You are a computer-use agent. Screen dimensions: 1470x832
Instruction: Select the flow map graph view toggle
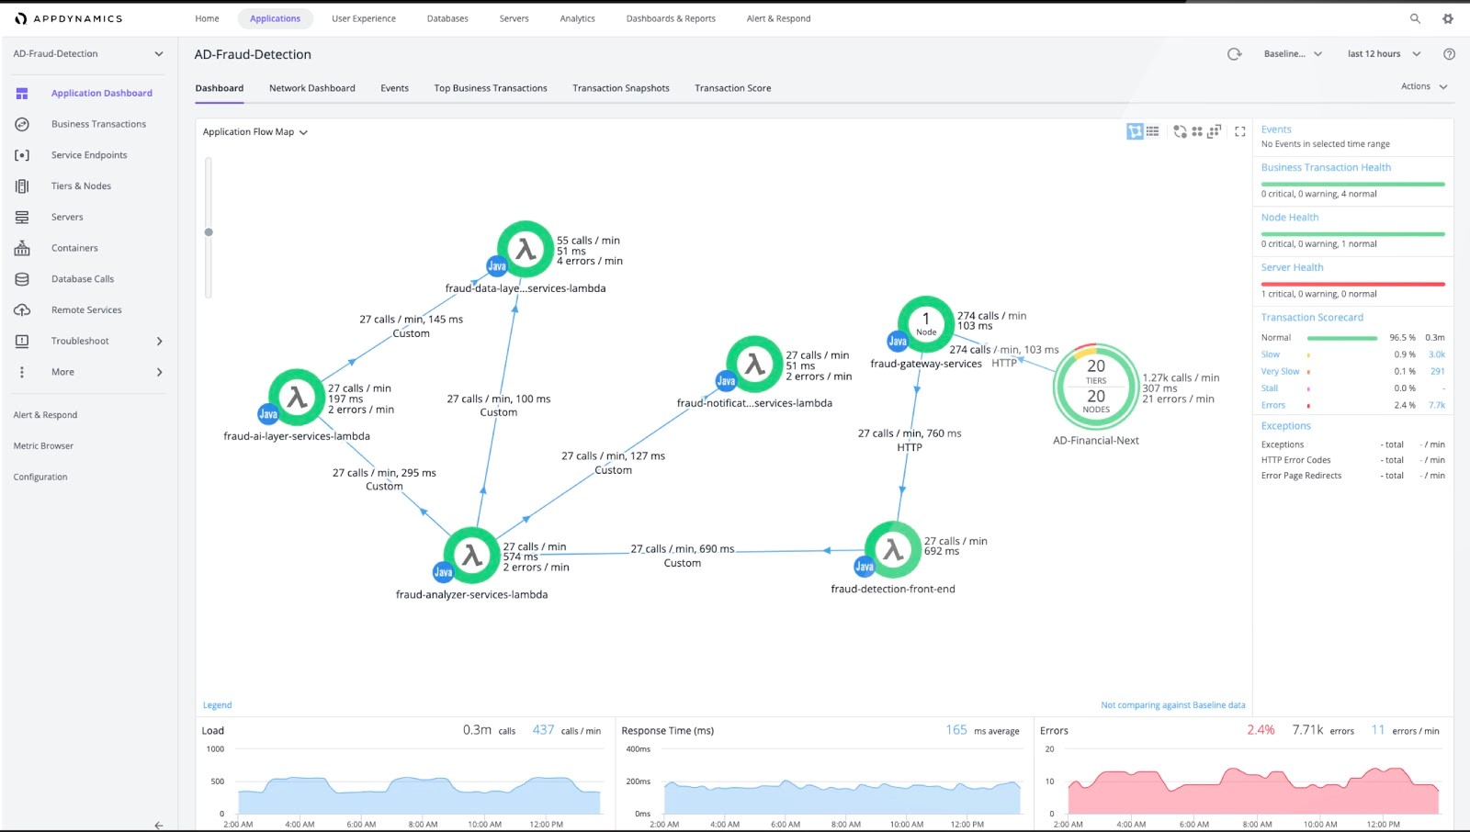tap(1135, 131)
